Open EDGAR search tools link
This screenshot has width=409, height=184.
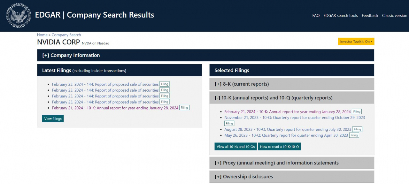(341, 15)
